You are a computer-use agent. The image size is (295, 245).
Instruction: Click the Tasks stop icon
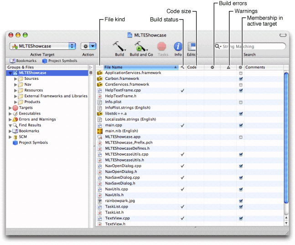tap(162, 46)
